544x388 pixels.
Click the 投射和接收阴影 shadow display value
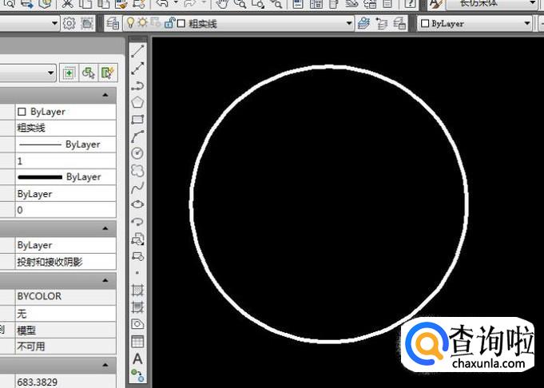coord(66,262)
